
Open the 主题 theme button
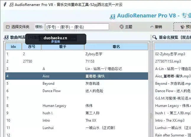pyautogui.click(x=126, y=27)
